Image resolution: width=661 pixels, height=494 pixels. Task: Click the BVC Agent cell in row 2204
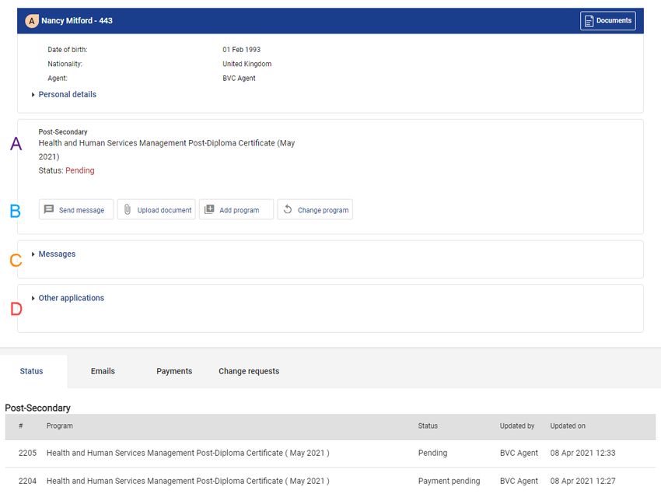pos(519,481)
